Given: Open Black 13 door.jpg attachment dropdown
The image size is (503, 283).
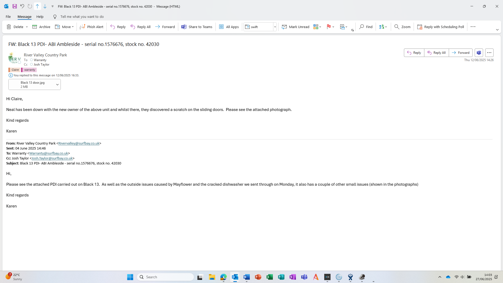Looking at the screenshot, I should coord(57,84).
